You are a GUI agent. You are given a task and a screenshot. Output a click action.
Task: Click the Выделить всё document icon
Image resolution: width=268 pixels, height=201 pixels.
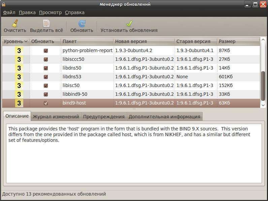(46, 24)
